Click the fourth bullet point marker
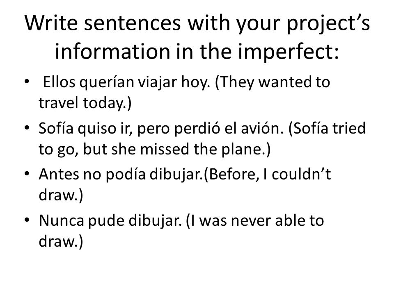The image size is (394, 295). pyautogui.click(x=27, y=220)
